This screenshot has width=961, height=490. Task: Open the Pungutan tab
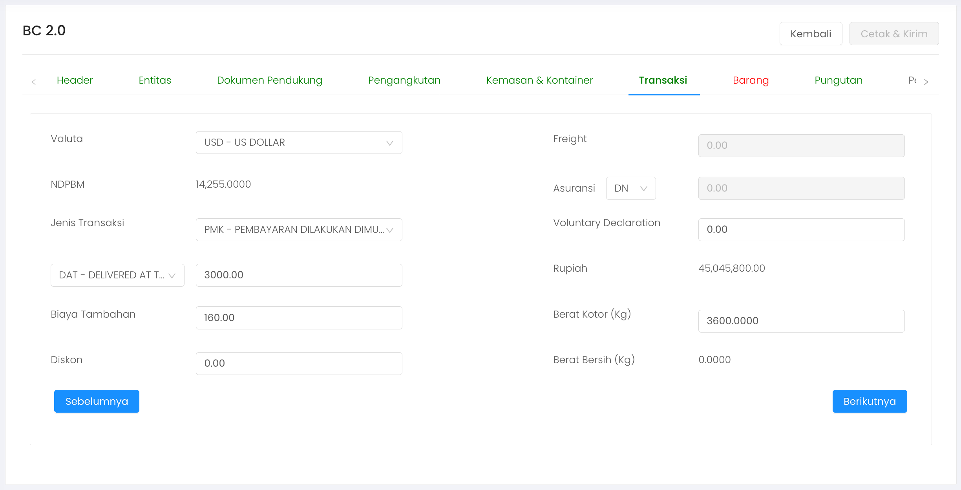(838, 80)
